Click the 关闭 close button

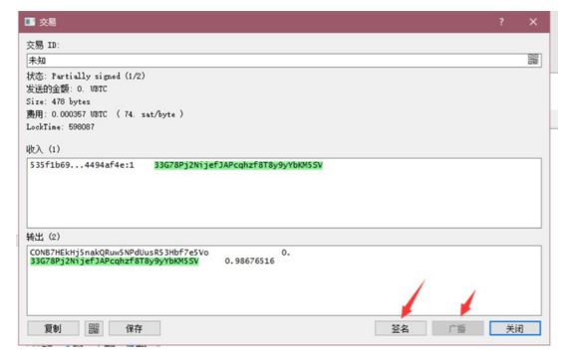tap(515, 328)
